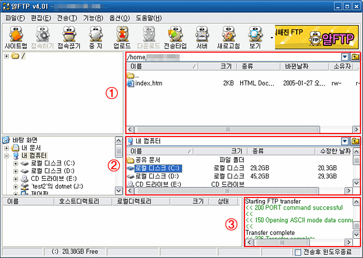Open the 전송타입 transfer type tool
Screen dimensions: 363x258
point(175,38)
